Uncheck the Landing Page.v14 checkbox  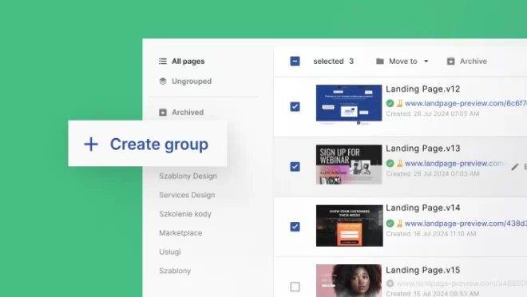tap(295, 227)
